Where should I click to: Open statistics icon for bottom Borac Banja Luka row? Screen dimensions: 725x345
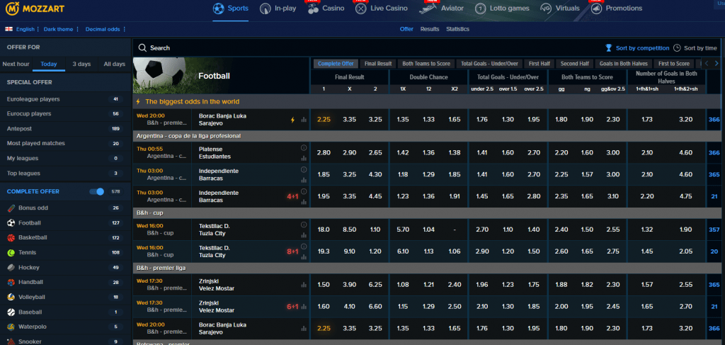[304, 328]
